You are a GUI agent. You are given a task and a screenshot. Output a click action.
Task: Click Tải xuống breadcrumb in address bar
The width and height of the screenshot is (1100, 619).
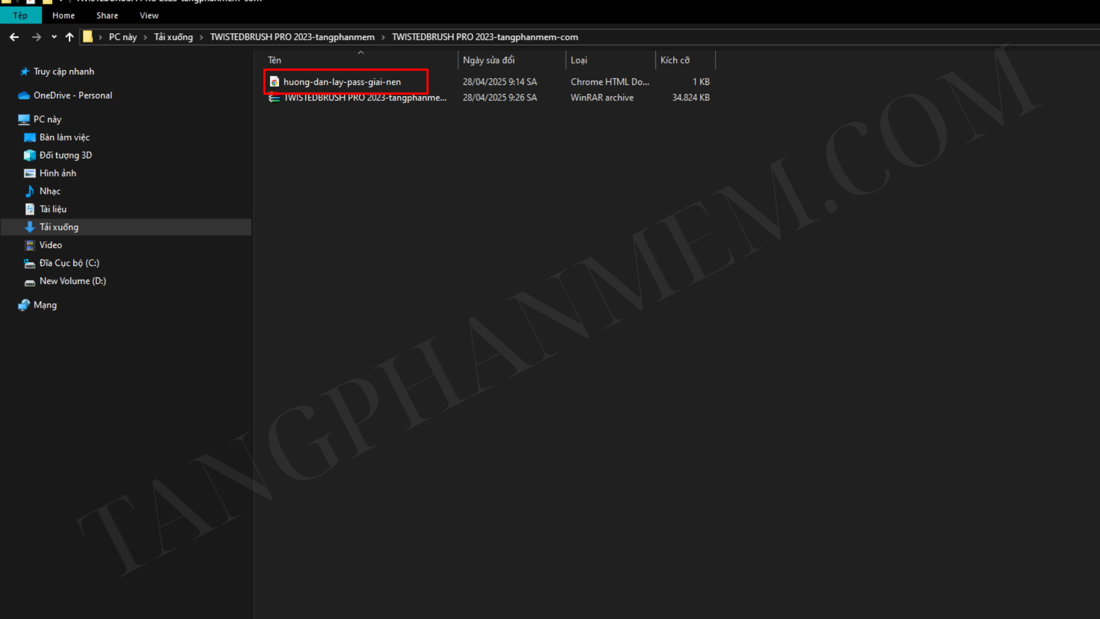coord(174,37)
